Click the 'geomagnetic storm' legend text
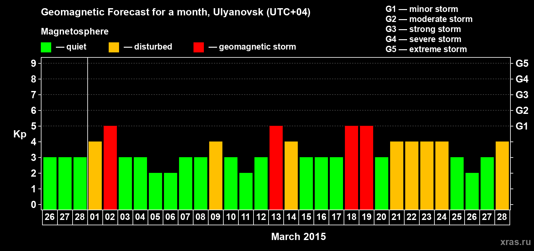This screenshot has width=534, height=251. [258, 47]
